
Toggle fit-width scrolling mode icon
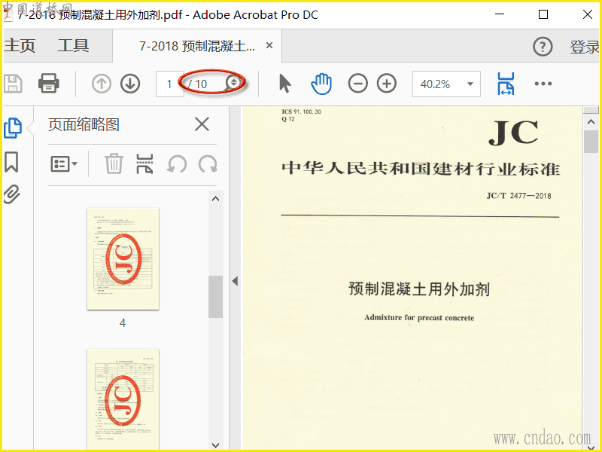coord(506,84)
